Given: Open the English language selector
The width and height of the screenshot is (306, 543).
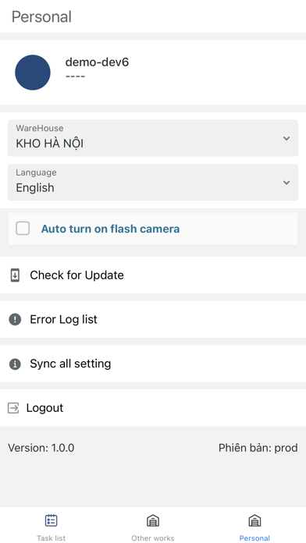Looking at the screenshot, I should (153, 182).
